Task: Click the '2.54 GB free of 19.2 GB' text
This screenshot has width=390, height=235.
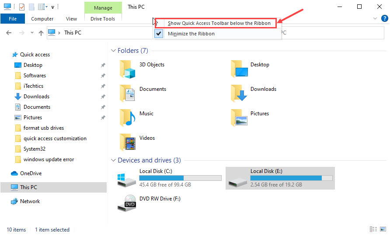Action: (276, 185)
